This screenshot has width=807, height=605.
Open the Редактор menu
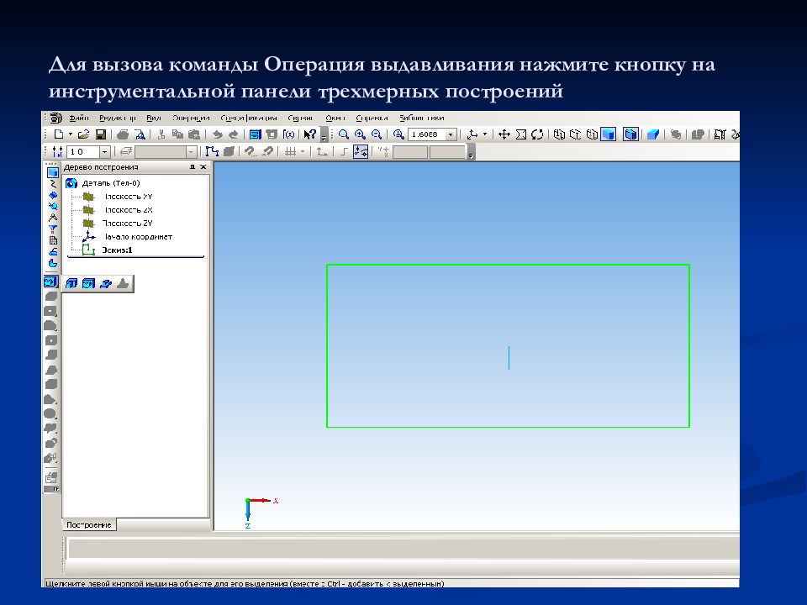(118, 118)
